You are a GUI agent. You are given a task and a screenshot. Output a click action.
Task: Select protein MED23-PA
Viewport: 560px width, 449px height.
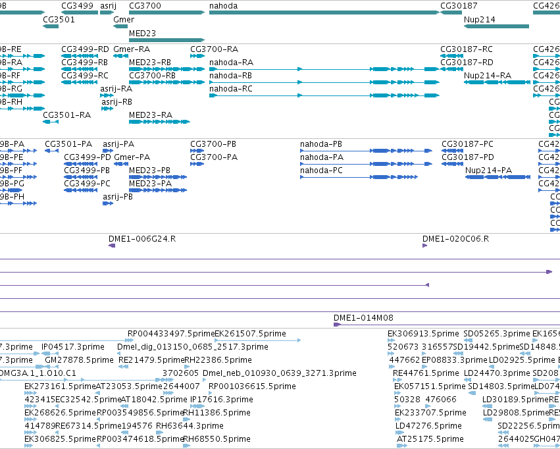point(158,190)
